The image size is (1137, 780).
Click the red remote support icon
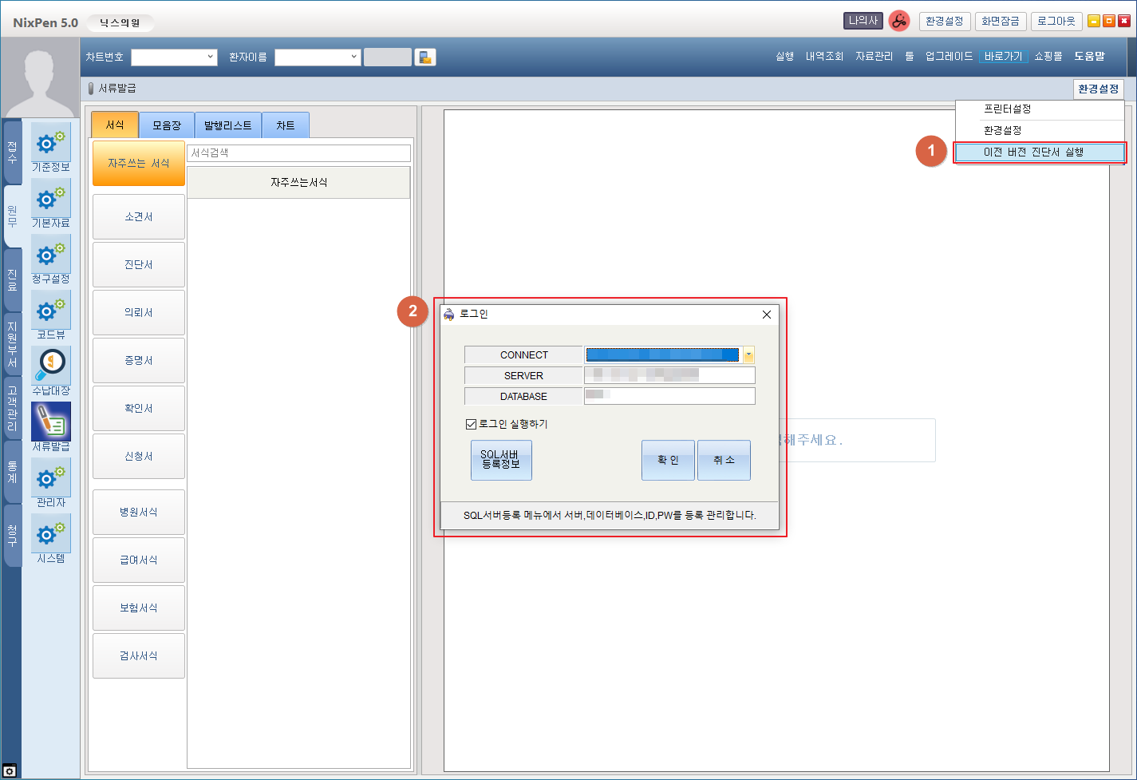tap(899, 22)
